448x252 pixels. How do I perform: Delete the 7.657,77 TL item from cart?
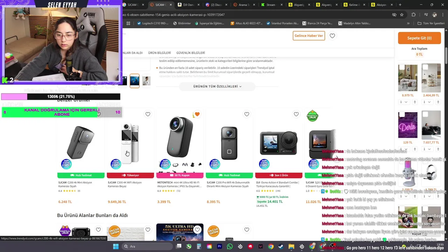pyautogui.click(x=438, y=149)
